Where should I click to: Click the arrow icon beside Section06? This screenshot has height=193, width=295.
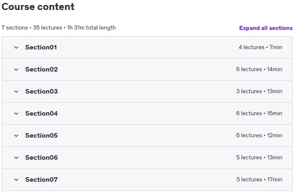(16, 158)
